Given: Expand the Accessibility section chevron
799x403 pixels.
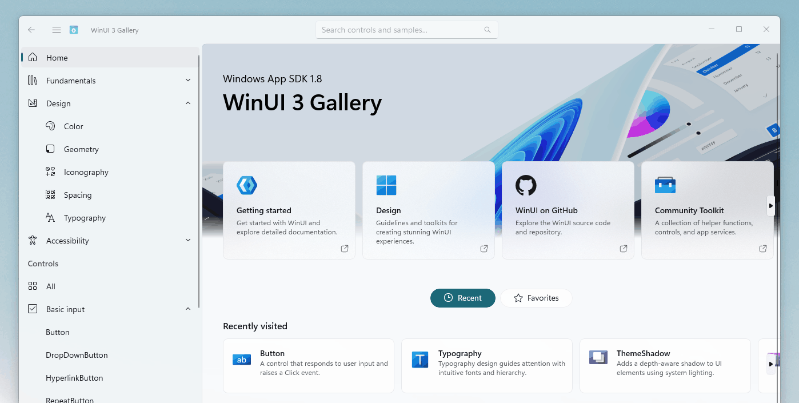Looking at the screenshot, I should click(188, 241).
